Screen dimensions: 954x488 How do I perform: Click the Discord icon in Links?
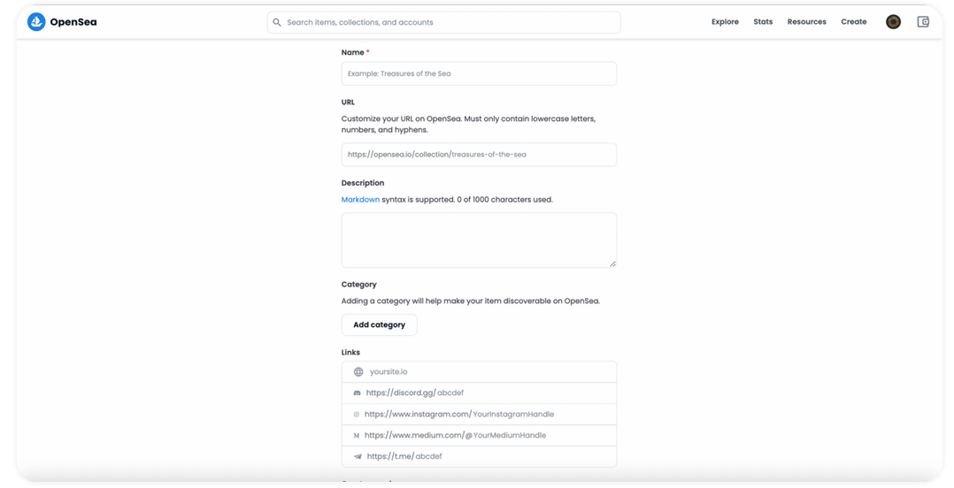point(358,393)
